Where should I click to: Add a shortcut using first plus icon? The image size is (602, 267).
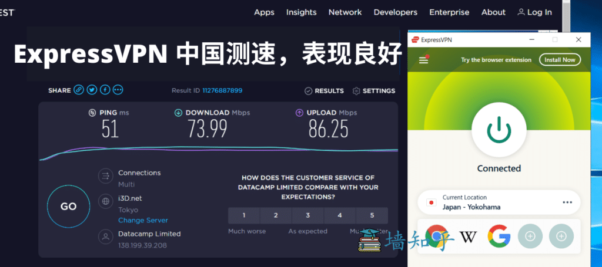pos(530,236)
